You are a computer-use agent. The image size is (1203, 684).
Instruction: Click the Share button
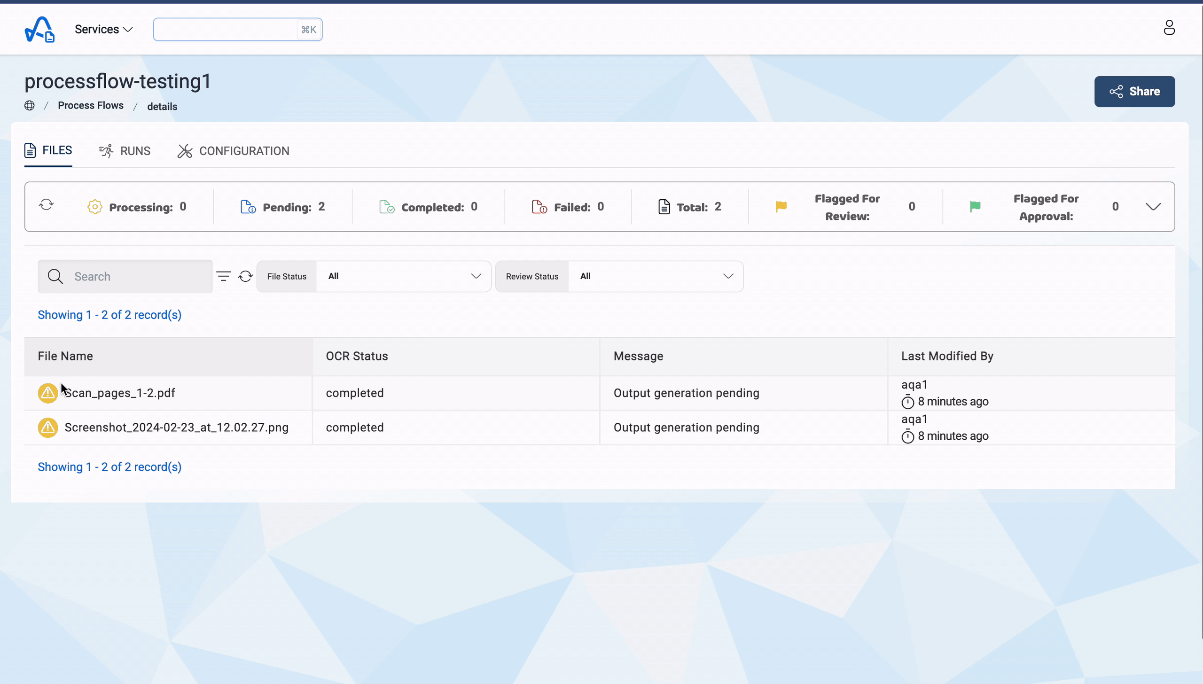(1135, 91)
